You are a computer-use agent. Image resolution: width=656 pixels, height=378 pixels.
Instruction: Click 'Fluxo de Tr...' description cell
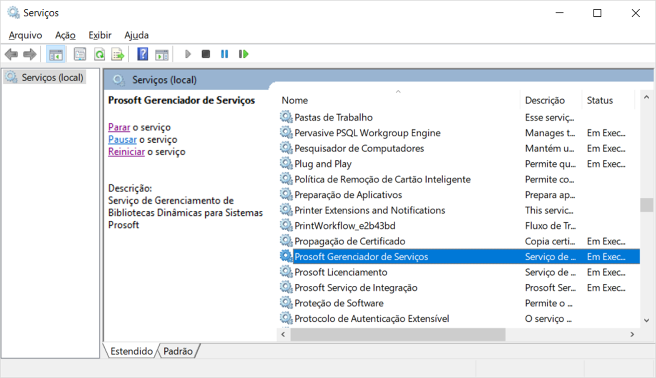click(550, 226)
